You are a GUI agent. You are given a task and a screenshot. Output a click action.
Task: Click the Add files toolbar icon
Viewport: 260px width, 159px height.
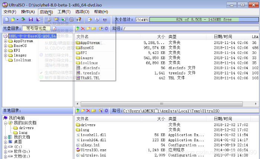(x=90, y=20)
